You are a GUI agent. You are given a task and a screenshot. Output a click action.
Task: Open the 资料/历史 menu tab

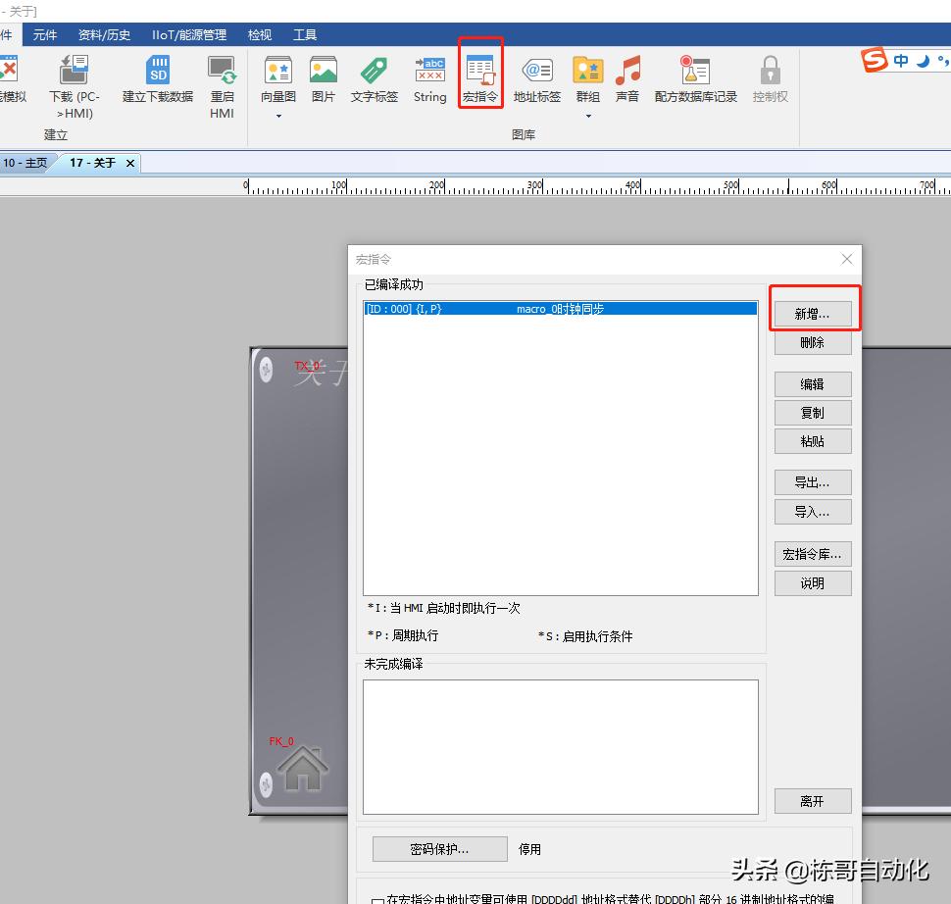tap(104, 35)
